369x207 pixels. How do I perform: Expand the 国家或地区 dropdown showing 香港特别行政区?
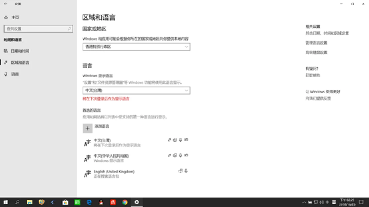(136, 47)
